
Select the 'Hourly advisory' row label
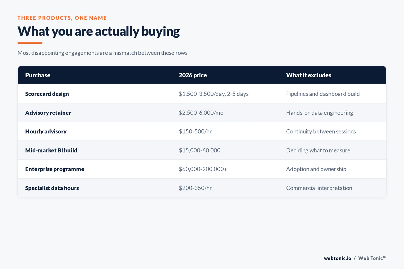(46, 131)
